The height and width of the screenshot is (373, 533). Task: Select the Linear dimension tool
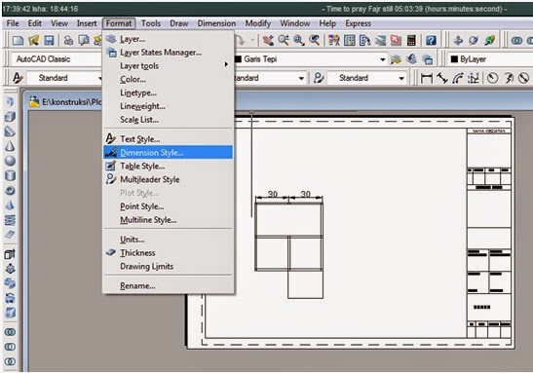click(x=426, y=78)
